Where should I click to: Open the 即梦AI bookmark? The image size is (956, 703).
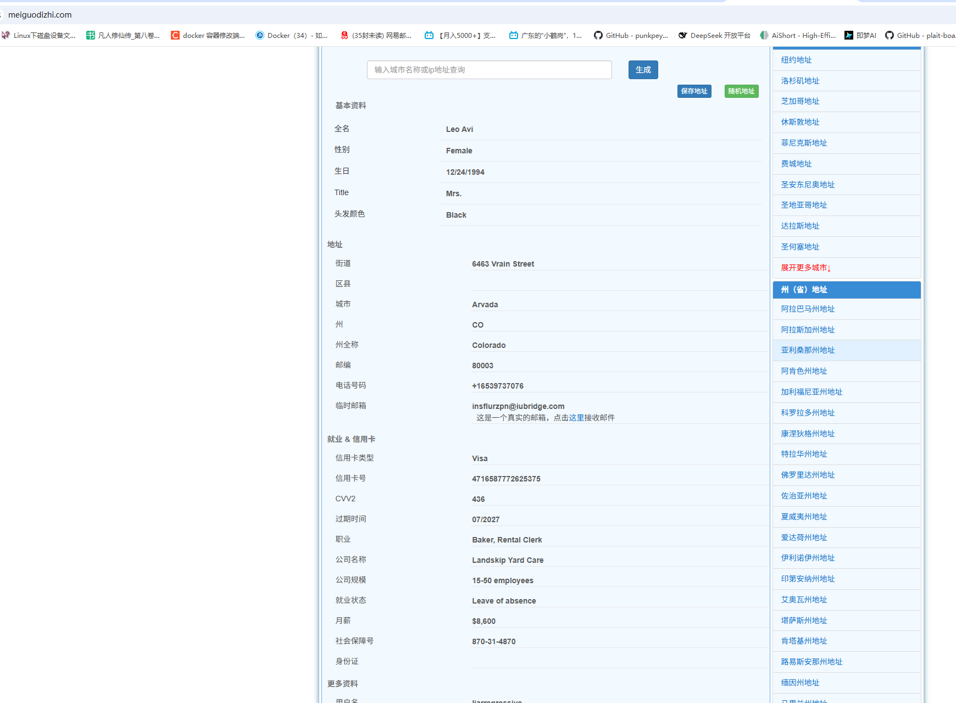(x=860, y=35)
